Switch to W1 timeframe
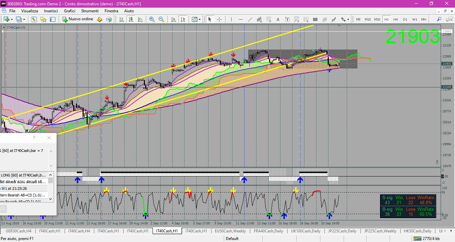The height and width of the screenshot is (242, 455). point(414,19)
